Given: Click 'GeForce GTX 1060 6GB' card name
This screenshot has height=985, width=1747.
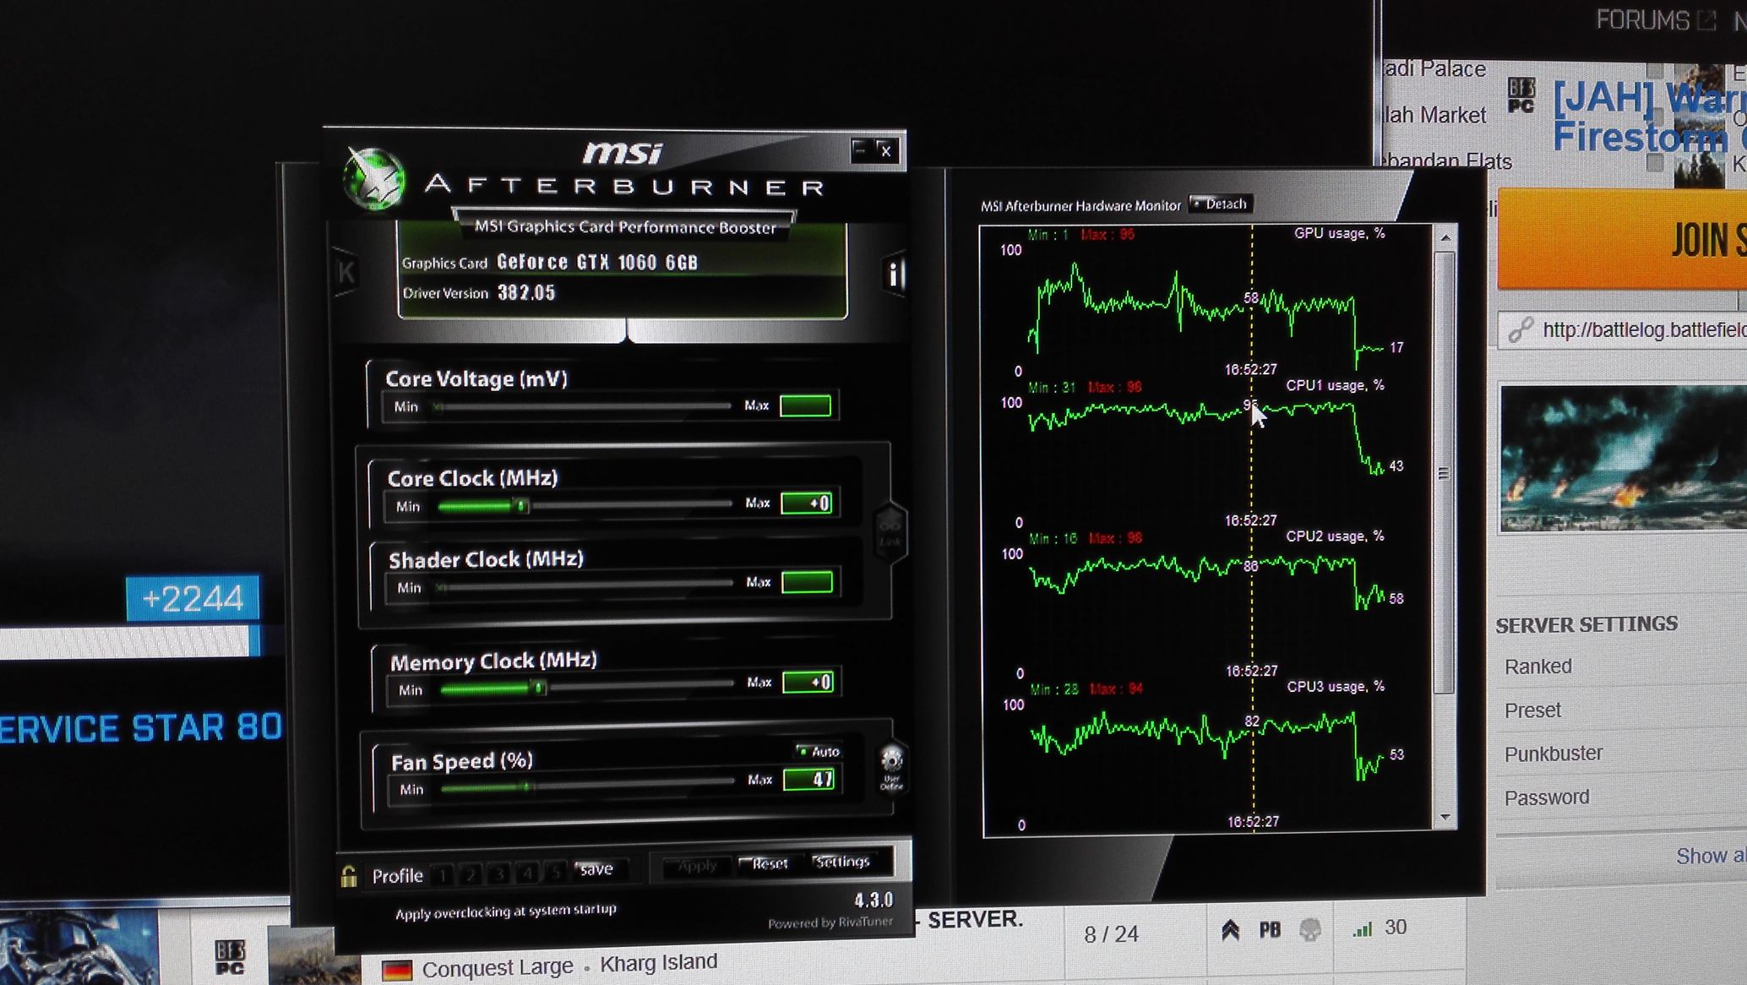Looking at the screenshot, I should (597, 262).
